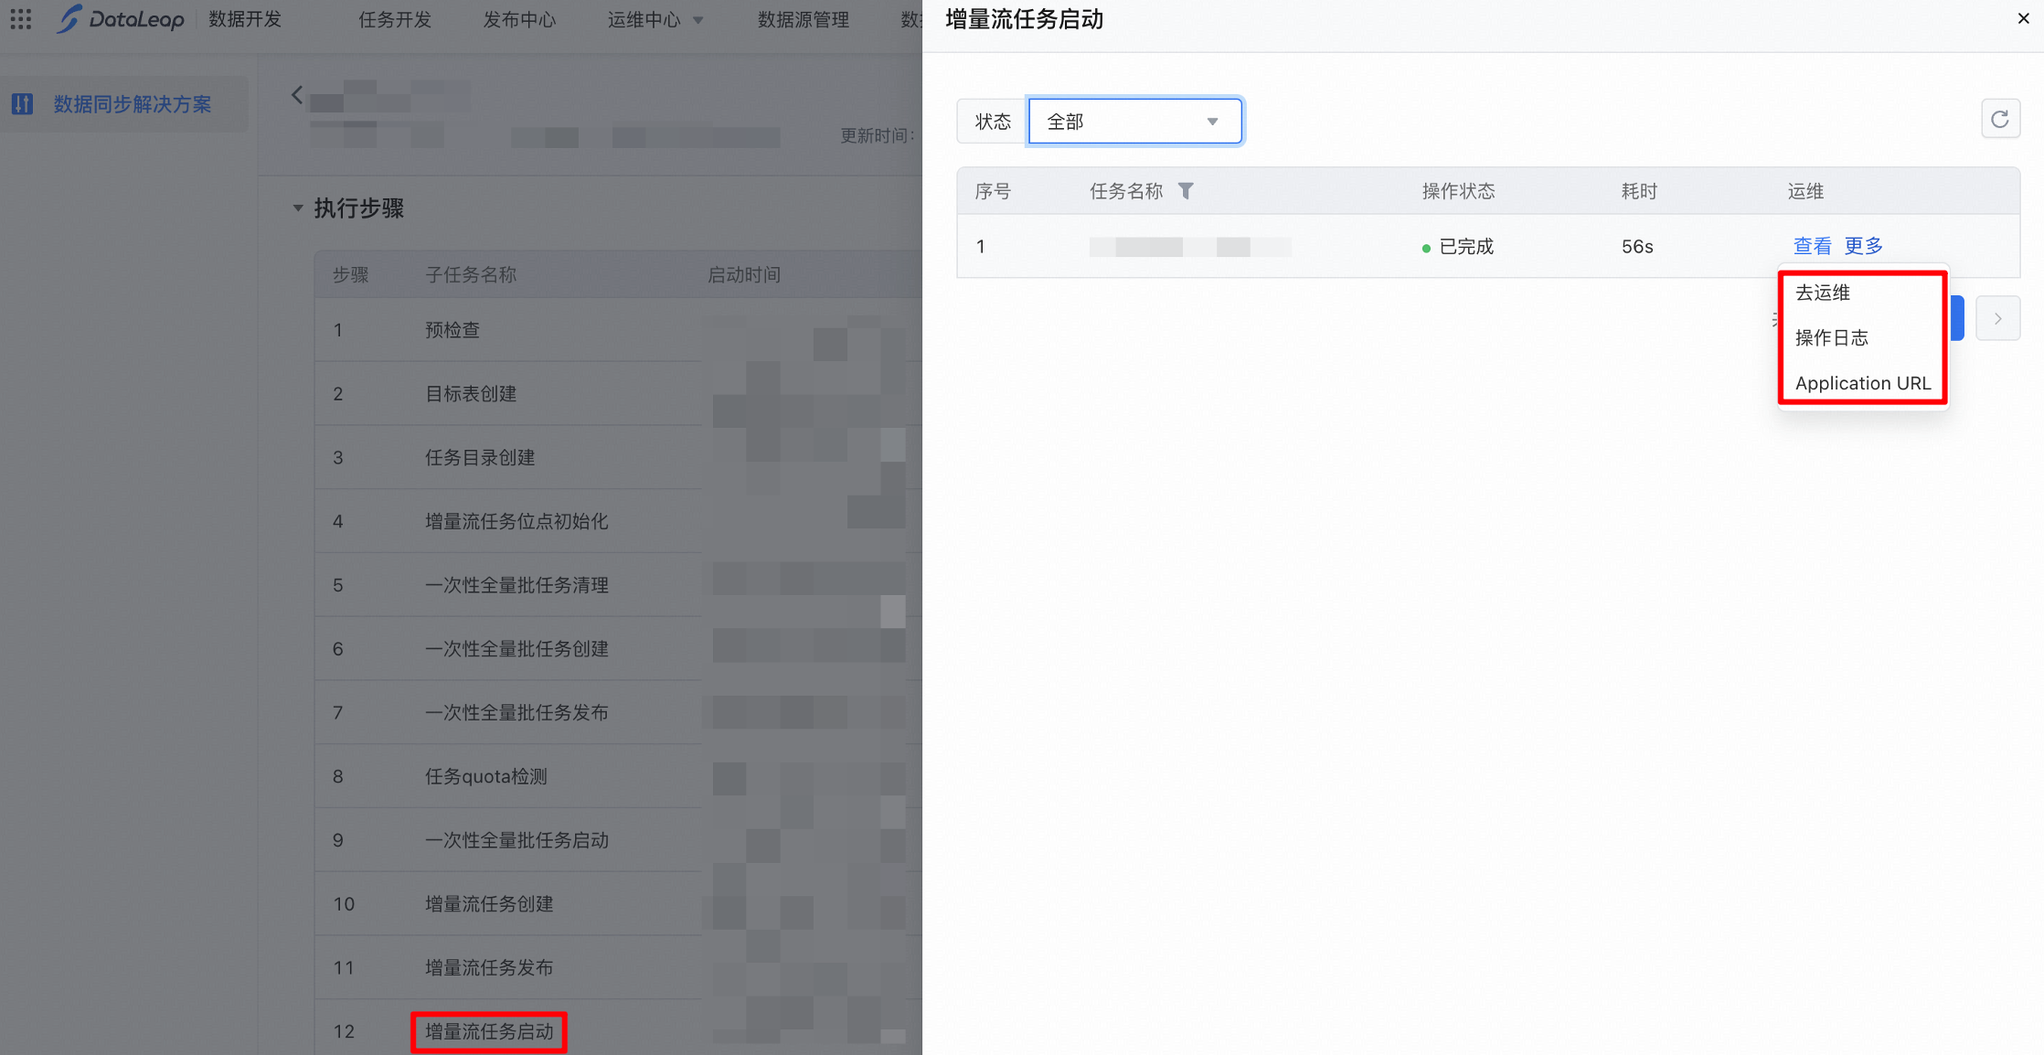
Task: Click the back arrow chevron
Action: pos(297,95)
